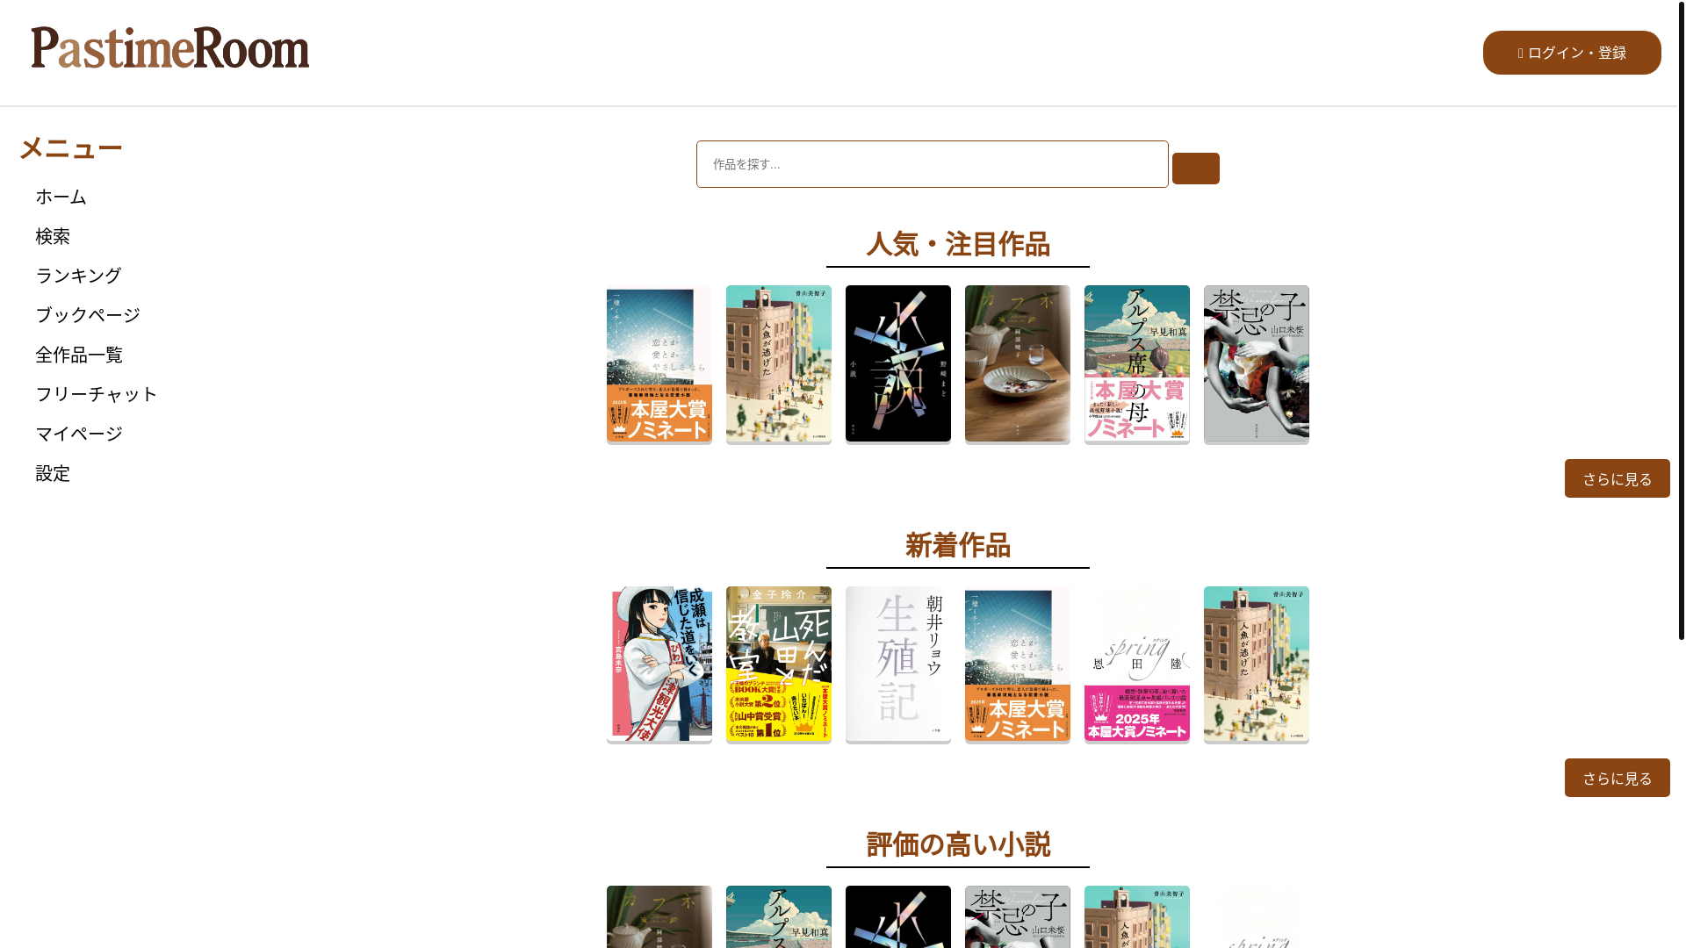This screenshot has height=948, width=1686.
Task: Open black 小説 cover in 人気・注目作品
Action: tap(898, 364)
